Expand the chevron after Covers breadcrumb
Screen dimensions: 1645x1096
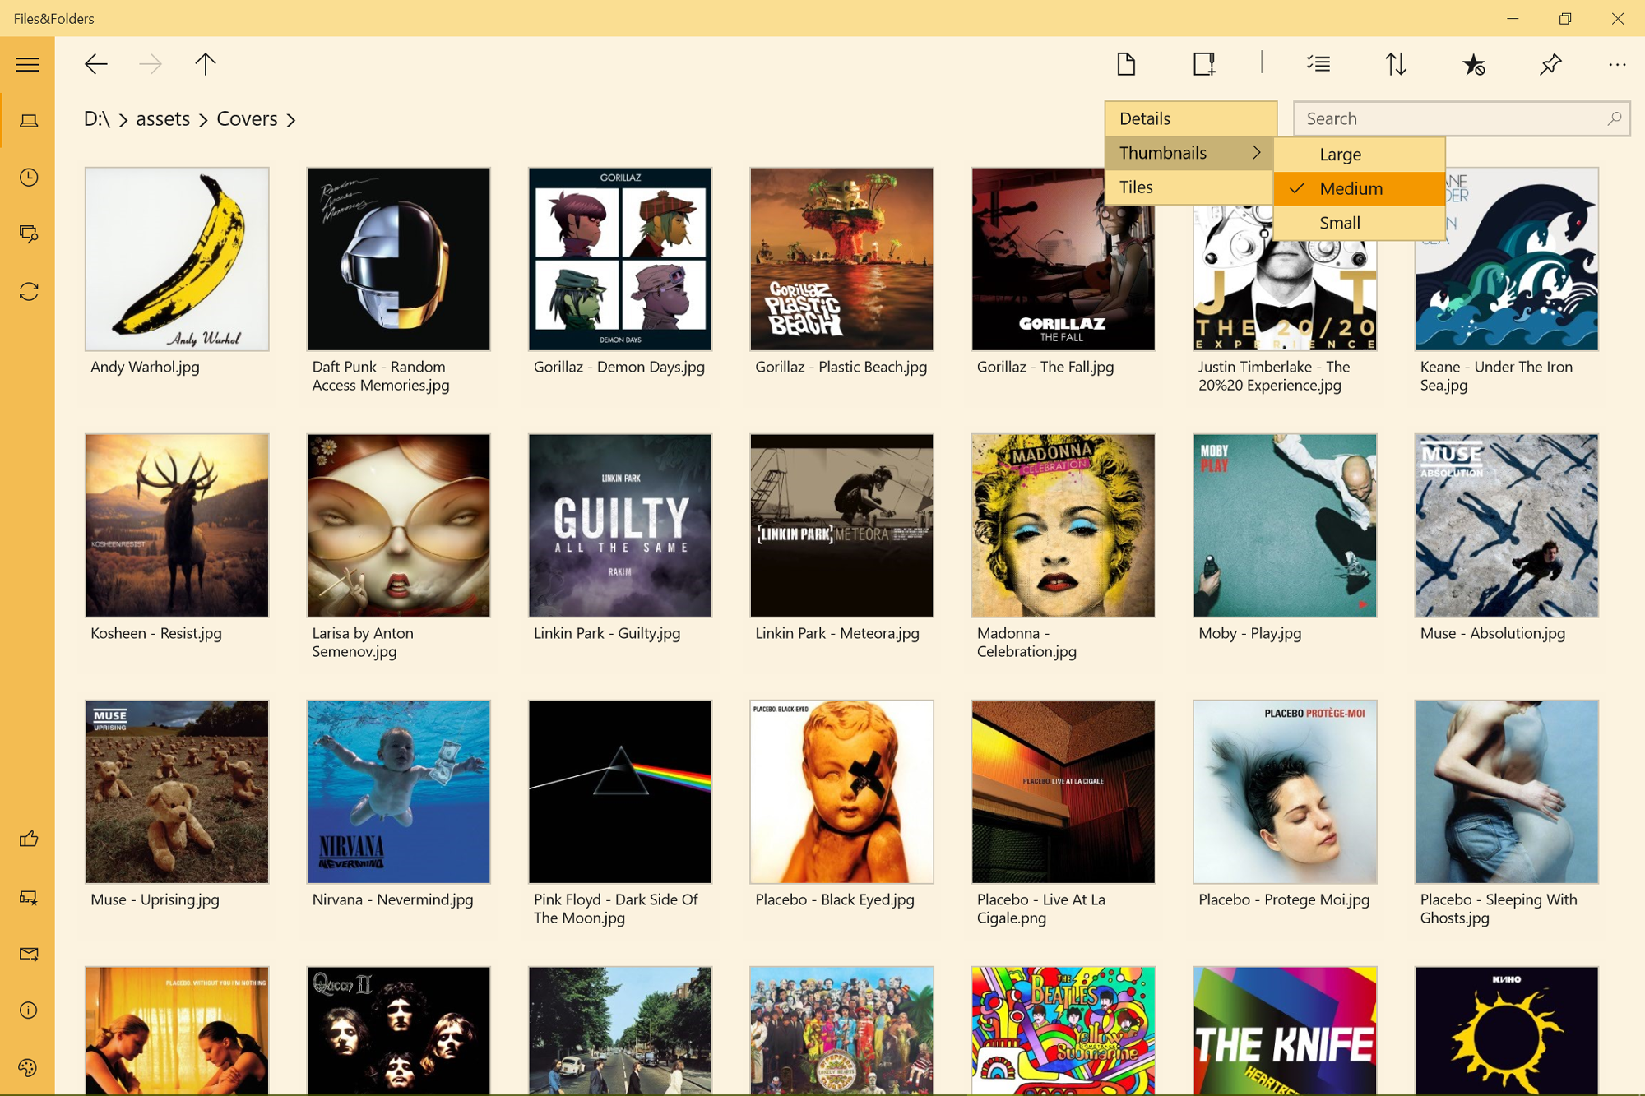coord(291,120)
